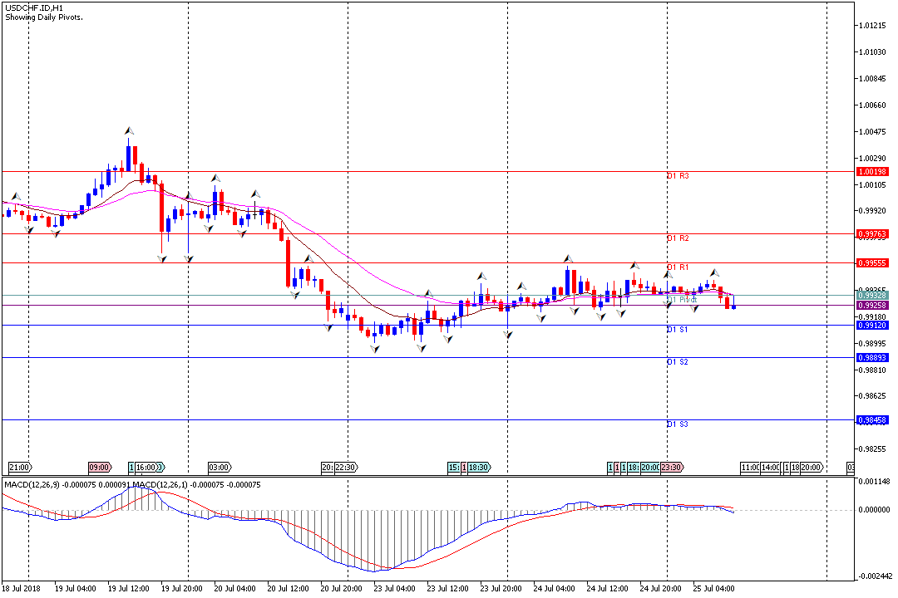Click the '19 Jul 20:00' time label
898x598 pixels.
pos(181,589)
